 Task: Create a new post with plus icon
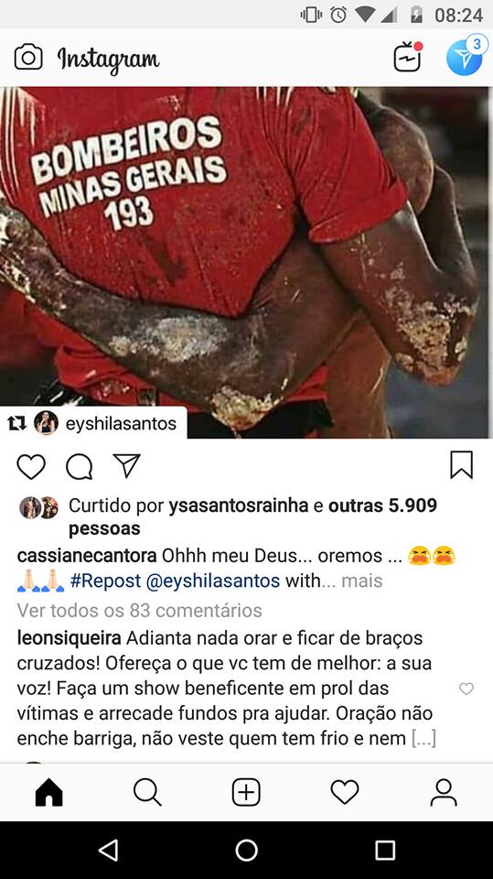[246, 793]
